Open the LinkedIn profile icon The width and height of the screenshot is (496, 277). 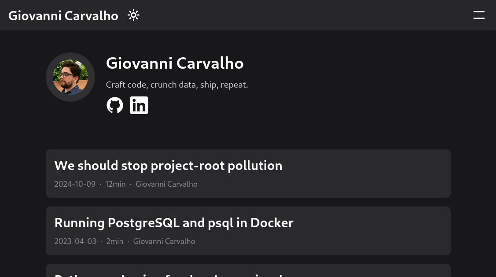139,105
